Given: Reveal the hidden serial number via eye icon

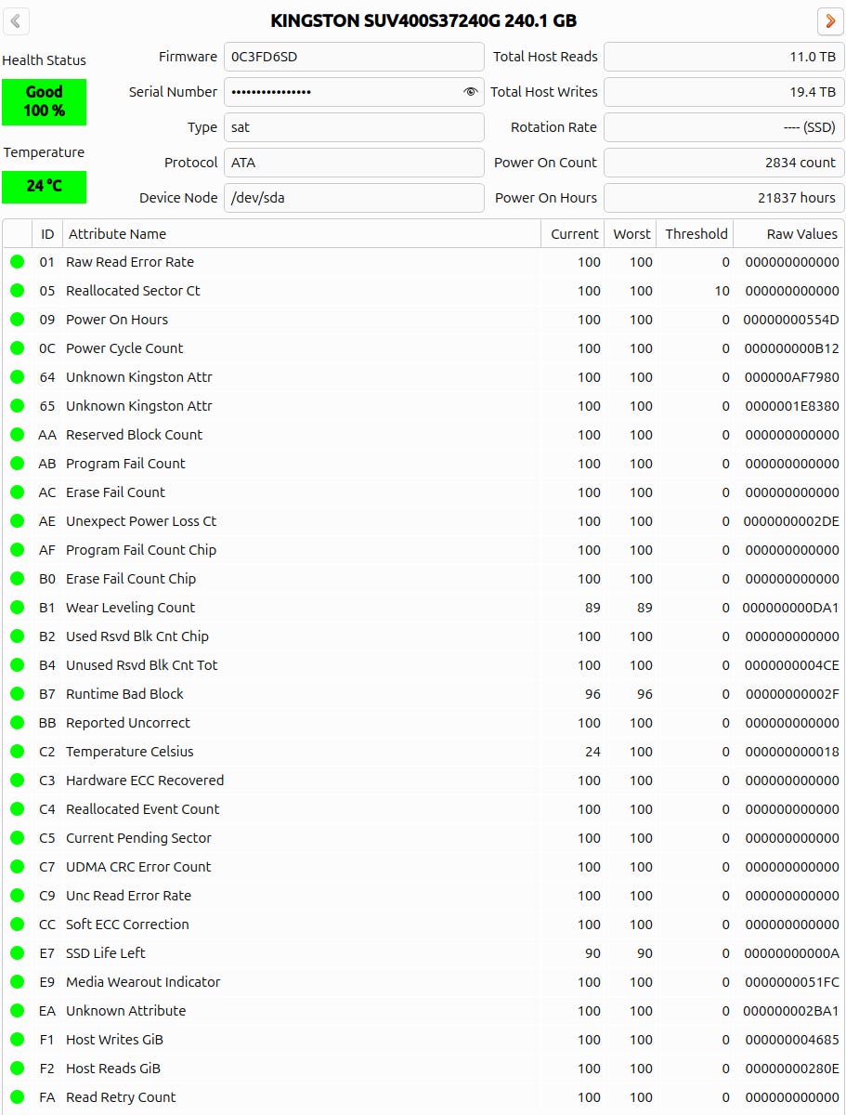Looking at the screenshot, I should click(470, 92).
